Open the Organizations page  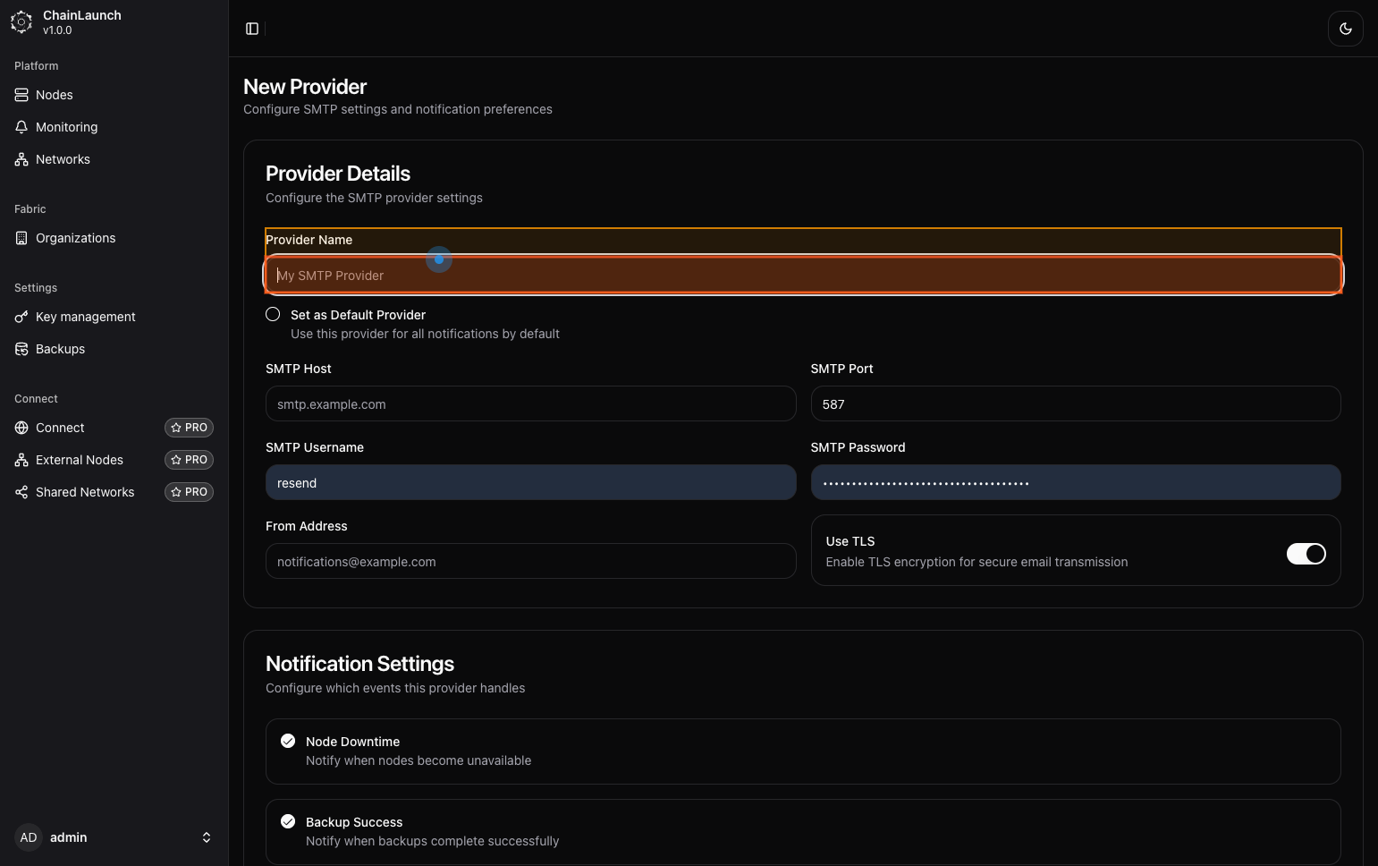75,238
